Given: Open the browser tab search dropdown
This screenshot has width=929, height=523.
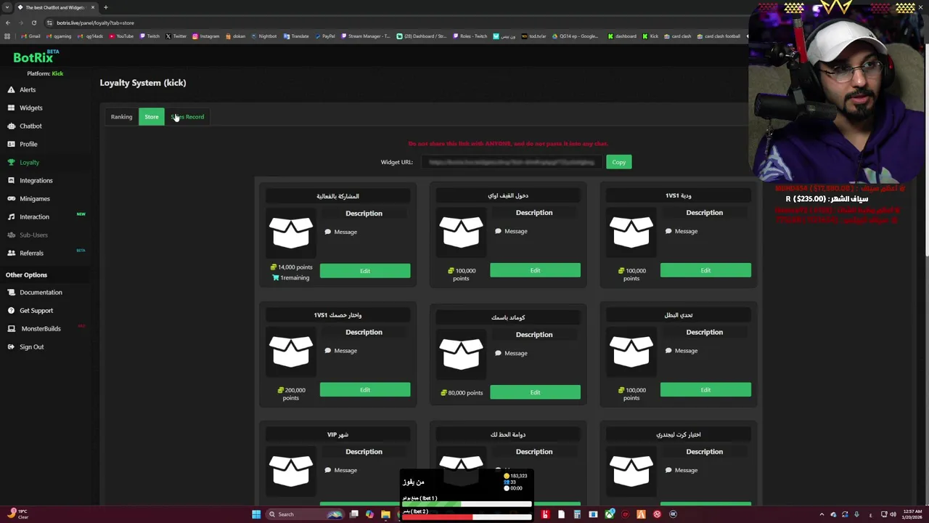Looking at the screenshot, I should click(7, 7).
